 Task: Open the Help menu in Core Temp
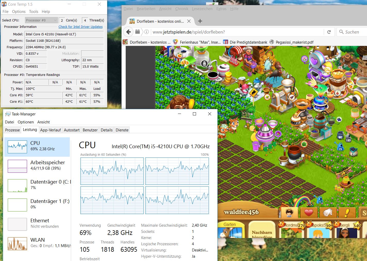[46, 12]
